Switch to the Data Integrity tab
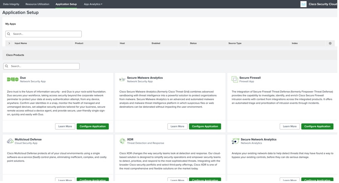The height and width of the screenshot is (183, 339). pyautogui.click(x=11, y=4)
